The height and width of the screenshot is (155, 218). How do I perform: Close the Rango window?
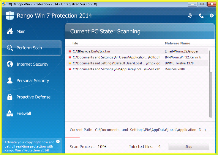click(212, 4)
